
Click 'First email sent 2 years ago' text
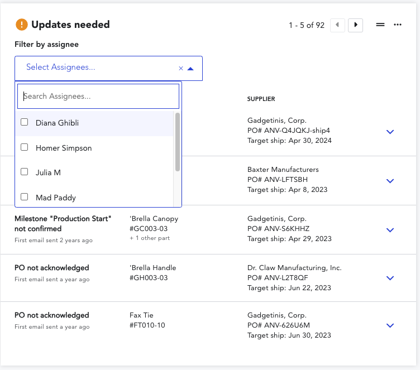[54, 240]
